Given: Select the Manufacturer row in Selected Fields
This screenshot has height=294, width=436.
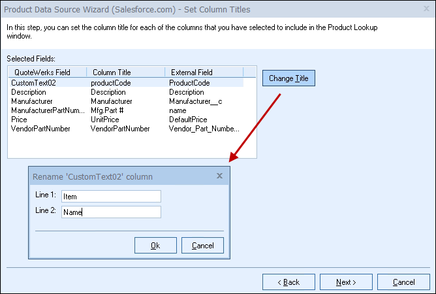Looking at the screenshot, I should pos(127,101).
